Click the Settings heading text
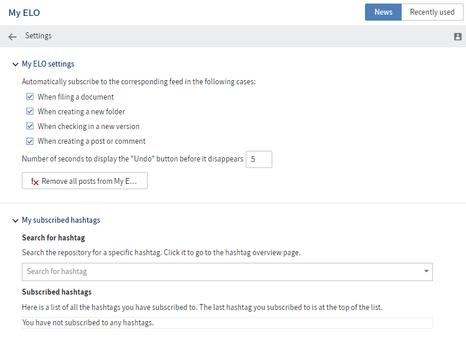This screenshot has width=466, height=340. pyautogui.click(x=38, y=36)
